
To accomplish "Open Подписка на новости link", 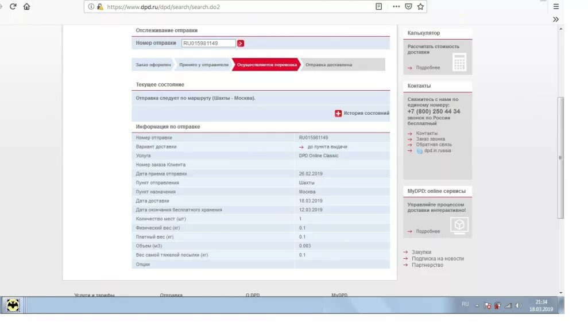I will click(438, 258).
